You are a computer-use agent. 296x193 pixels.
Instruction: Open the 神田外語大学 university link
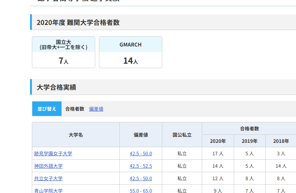pos(48,166)
